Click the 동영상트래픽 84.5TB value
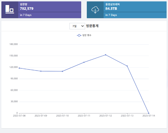This screenshot has width=168, height=133. 111,9
